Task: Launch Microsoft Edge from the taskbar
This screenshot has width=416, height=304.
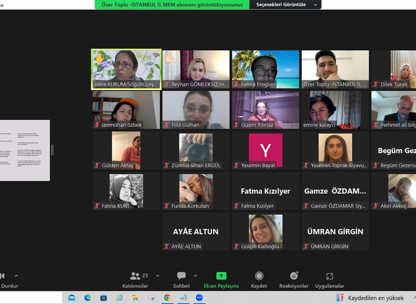Action: (88, 298)
